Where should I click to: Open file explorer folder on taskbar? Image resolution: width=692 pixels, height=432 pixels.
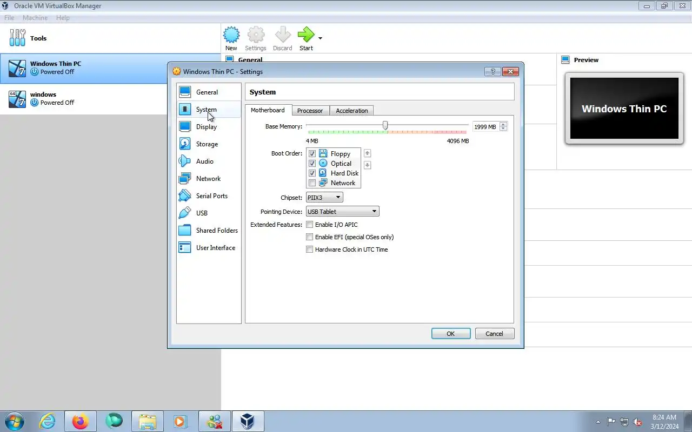(147, 421)
